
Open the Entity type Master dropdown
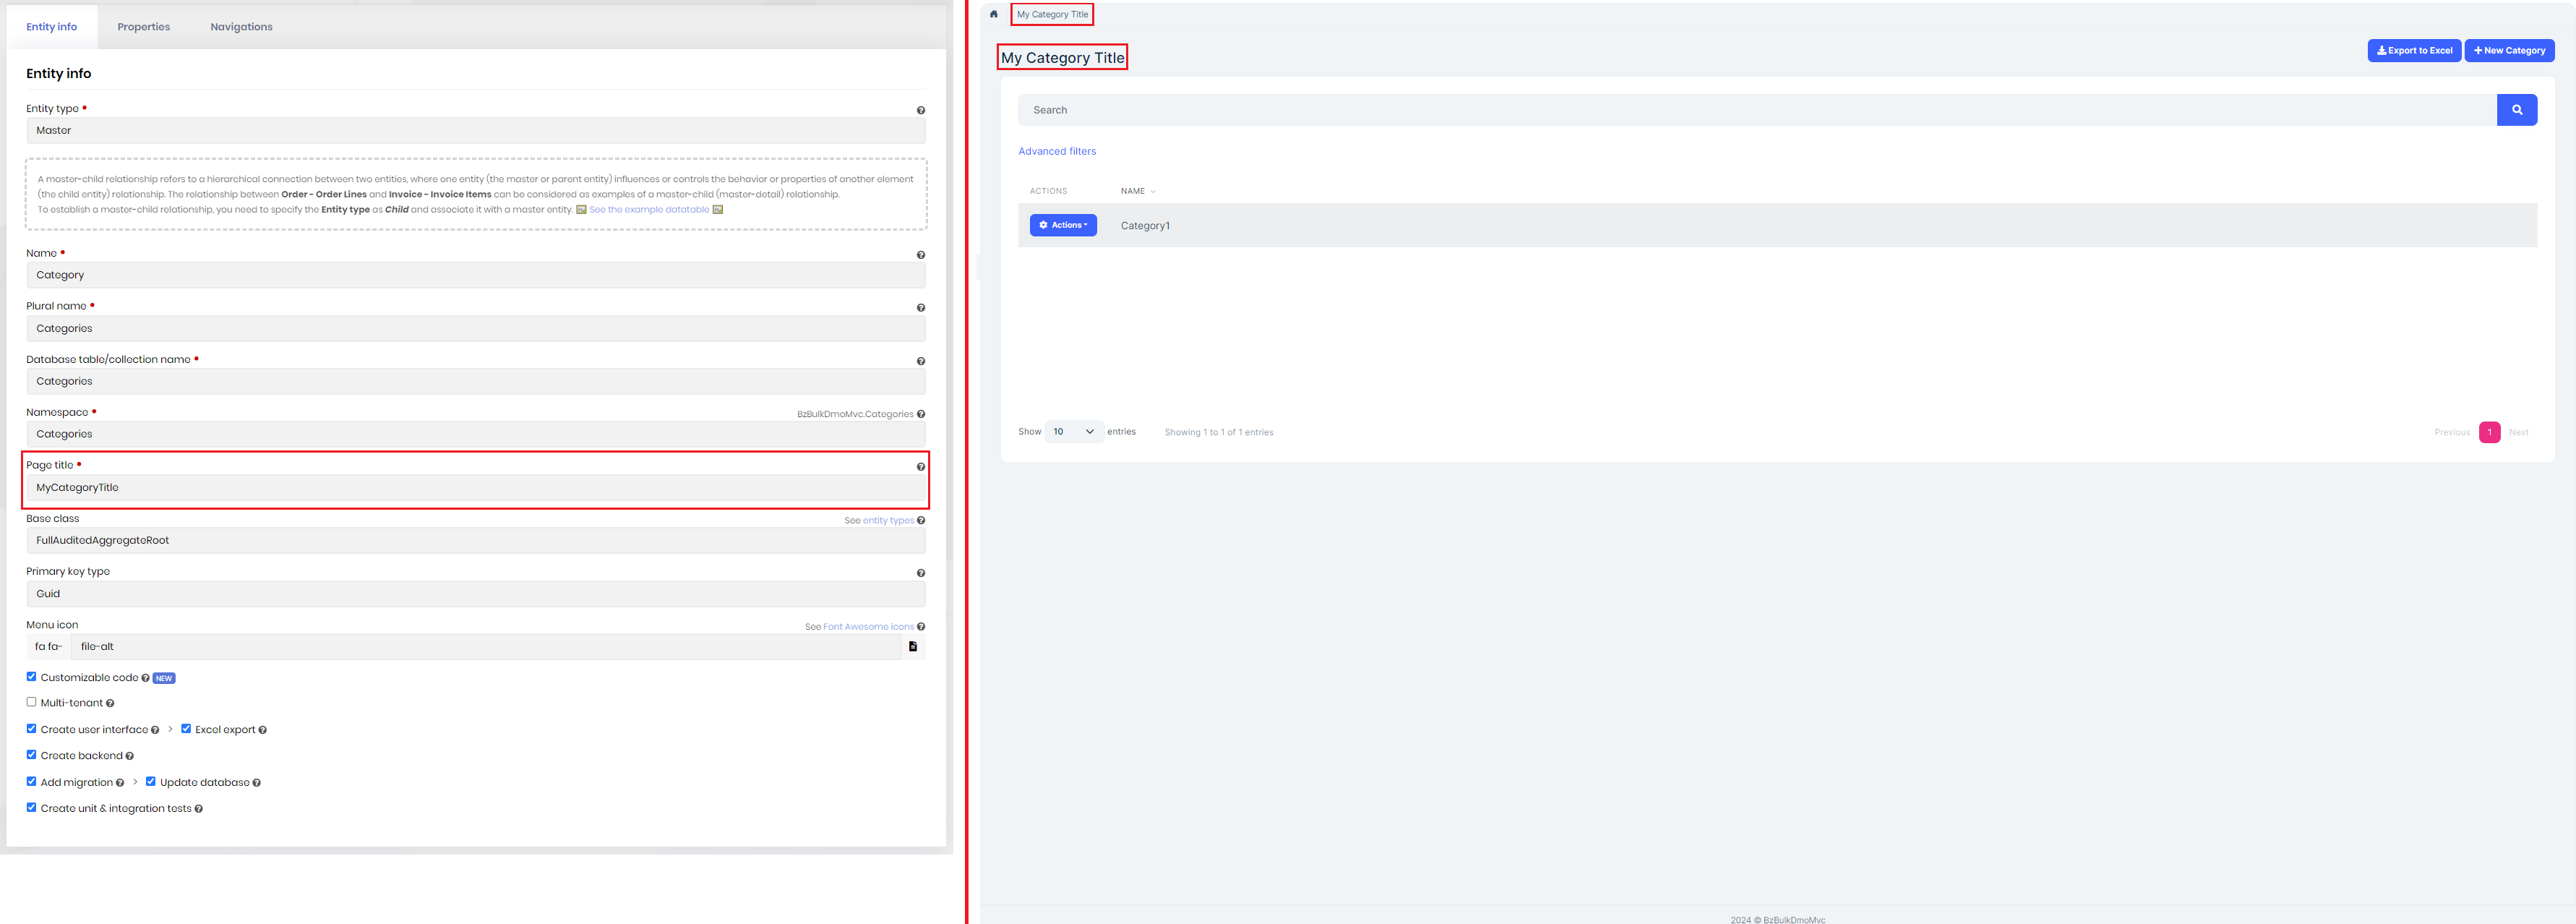click(475, 131)
